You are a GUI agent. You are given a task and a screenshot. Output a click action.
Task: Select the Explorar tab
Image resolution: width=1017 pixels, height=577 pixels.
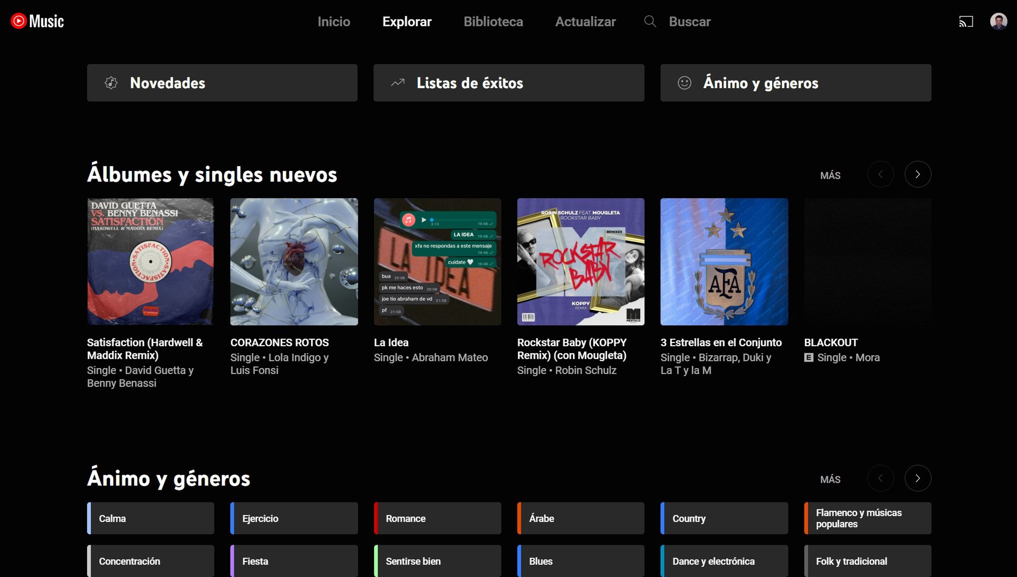[407, 21]
